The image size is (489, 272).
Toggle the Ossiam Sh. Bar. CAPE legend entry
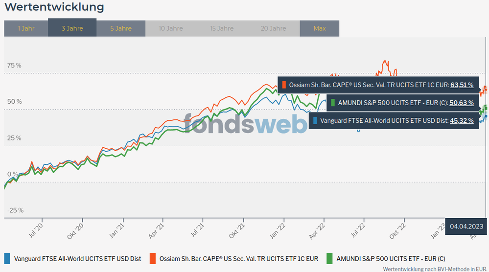coord(234,259)
